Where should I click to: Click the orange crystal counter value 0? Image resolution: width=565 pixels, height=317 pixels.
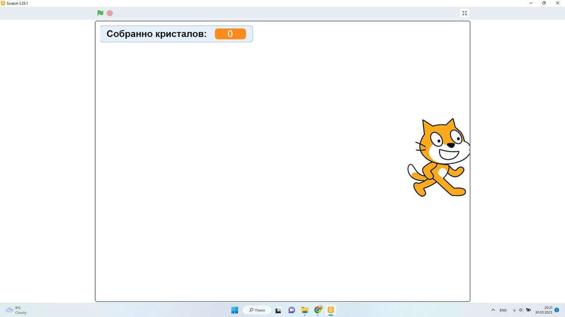230,34
